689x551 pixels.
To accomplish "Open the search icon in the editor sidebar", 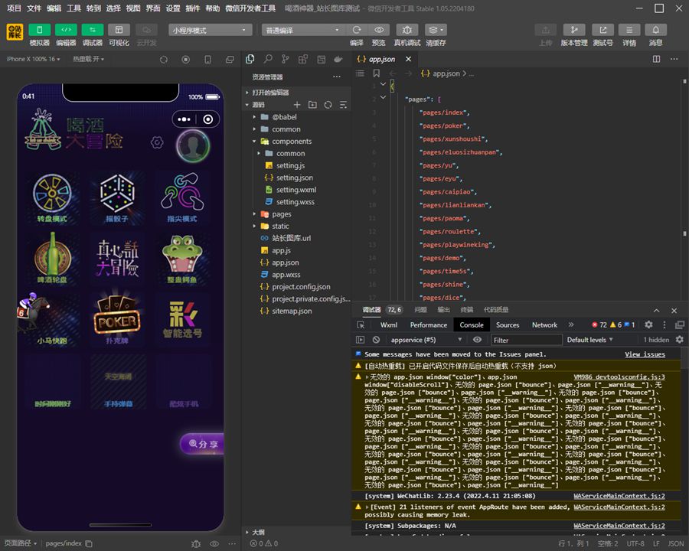I will click(x=267, y=59).
